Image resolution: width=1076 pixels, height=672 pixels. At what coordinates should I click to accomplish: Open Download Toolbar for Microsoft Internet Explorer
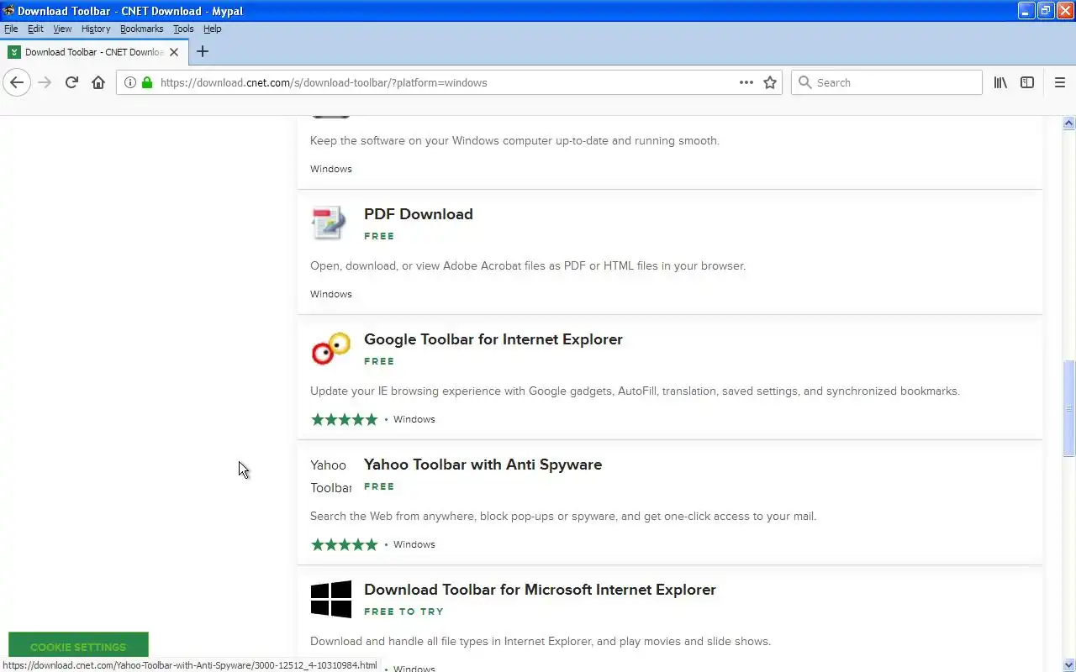coord(540,590)
